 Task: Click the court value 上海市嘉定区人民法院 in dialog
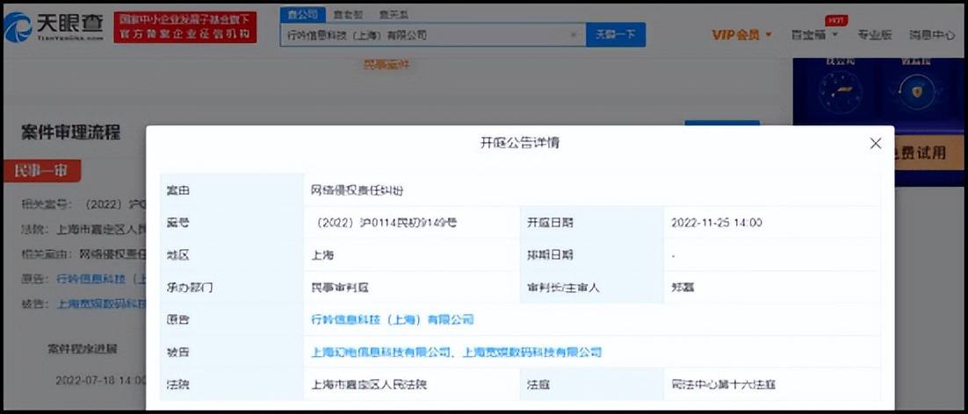(369, 385)
